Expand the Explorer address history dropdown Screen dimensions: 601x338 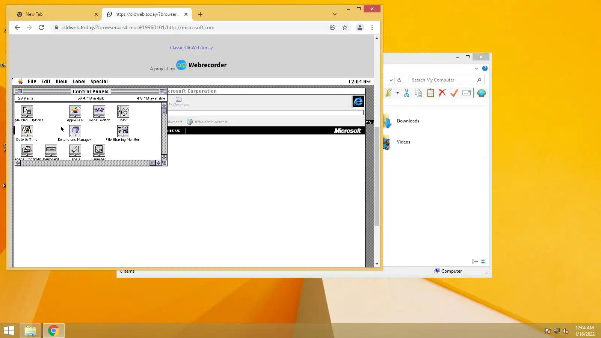click(x=391, y=80)
